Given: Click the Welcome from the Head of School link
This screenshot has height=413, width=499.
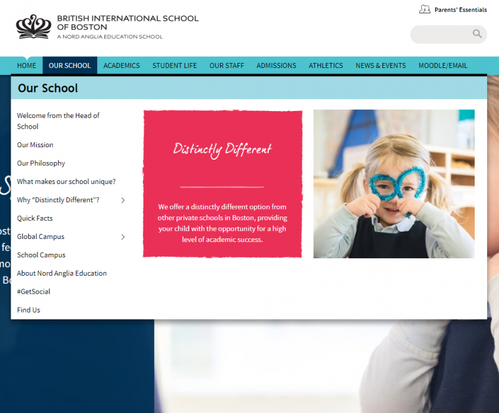Looking at the screenshot, I should [x=58, y=120].
